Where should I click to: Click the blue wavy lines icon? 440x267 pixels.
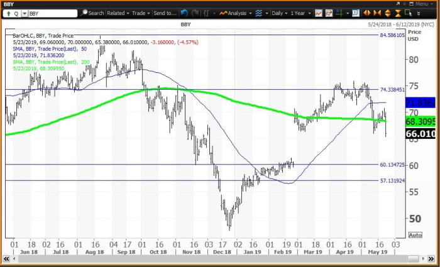(259, 13)
